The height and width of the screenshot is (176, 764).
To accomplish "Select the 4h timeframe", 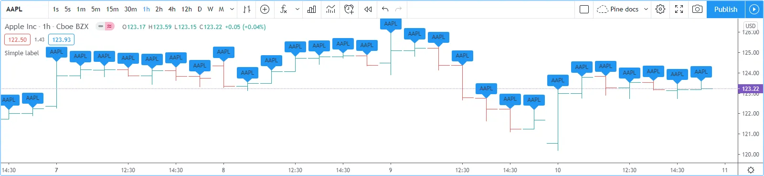I will [172, 9].
